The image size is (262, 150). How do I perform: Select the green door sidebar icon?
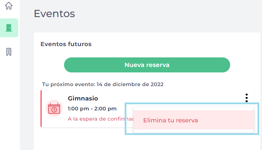point(9,28)
